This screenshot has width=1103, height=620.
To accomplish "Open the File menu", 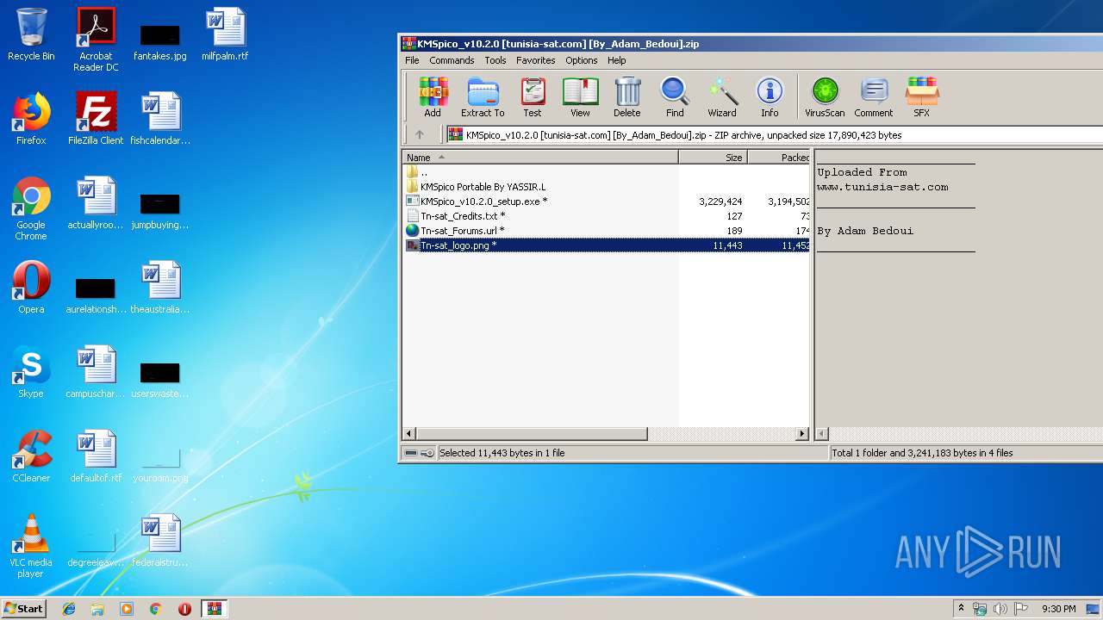I will (x=412, y=60).
